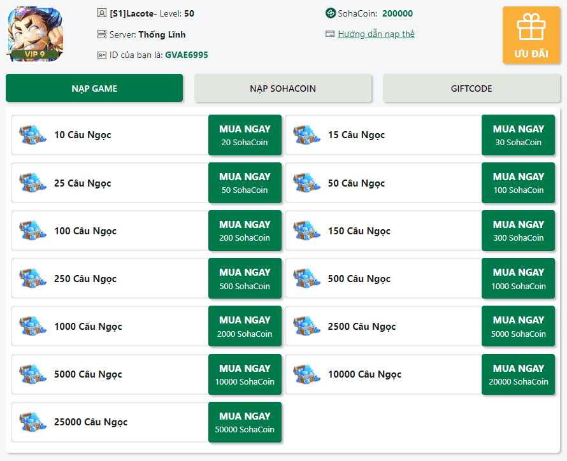Switch to the NẠP SOHACOIN tab

click(283, 88)
